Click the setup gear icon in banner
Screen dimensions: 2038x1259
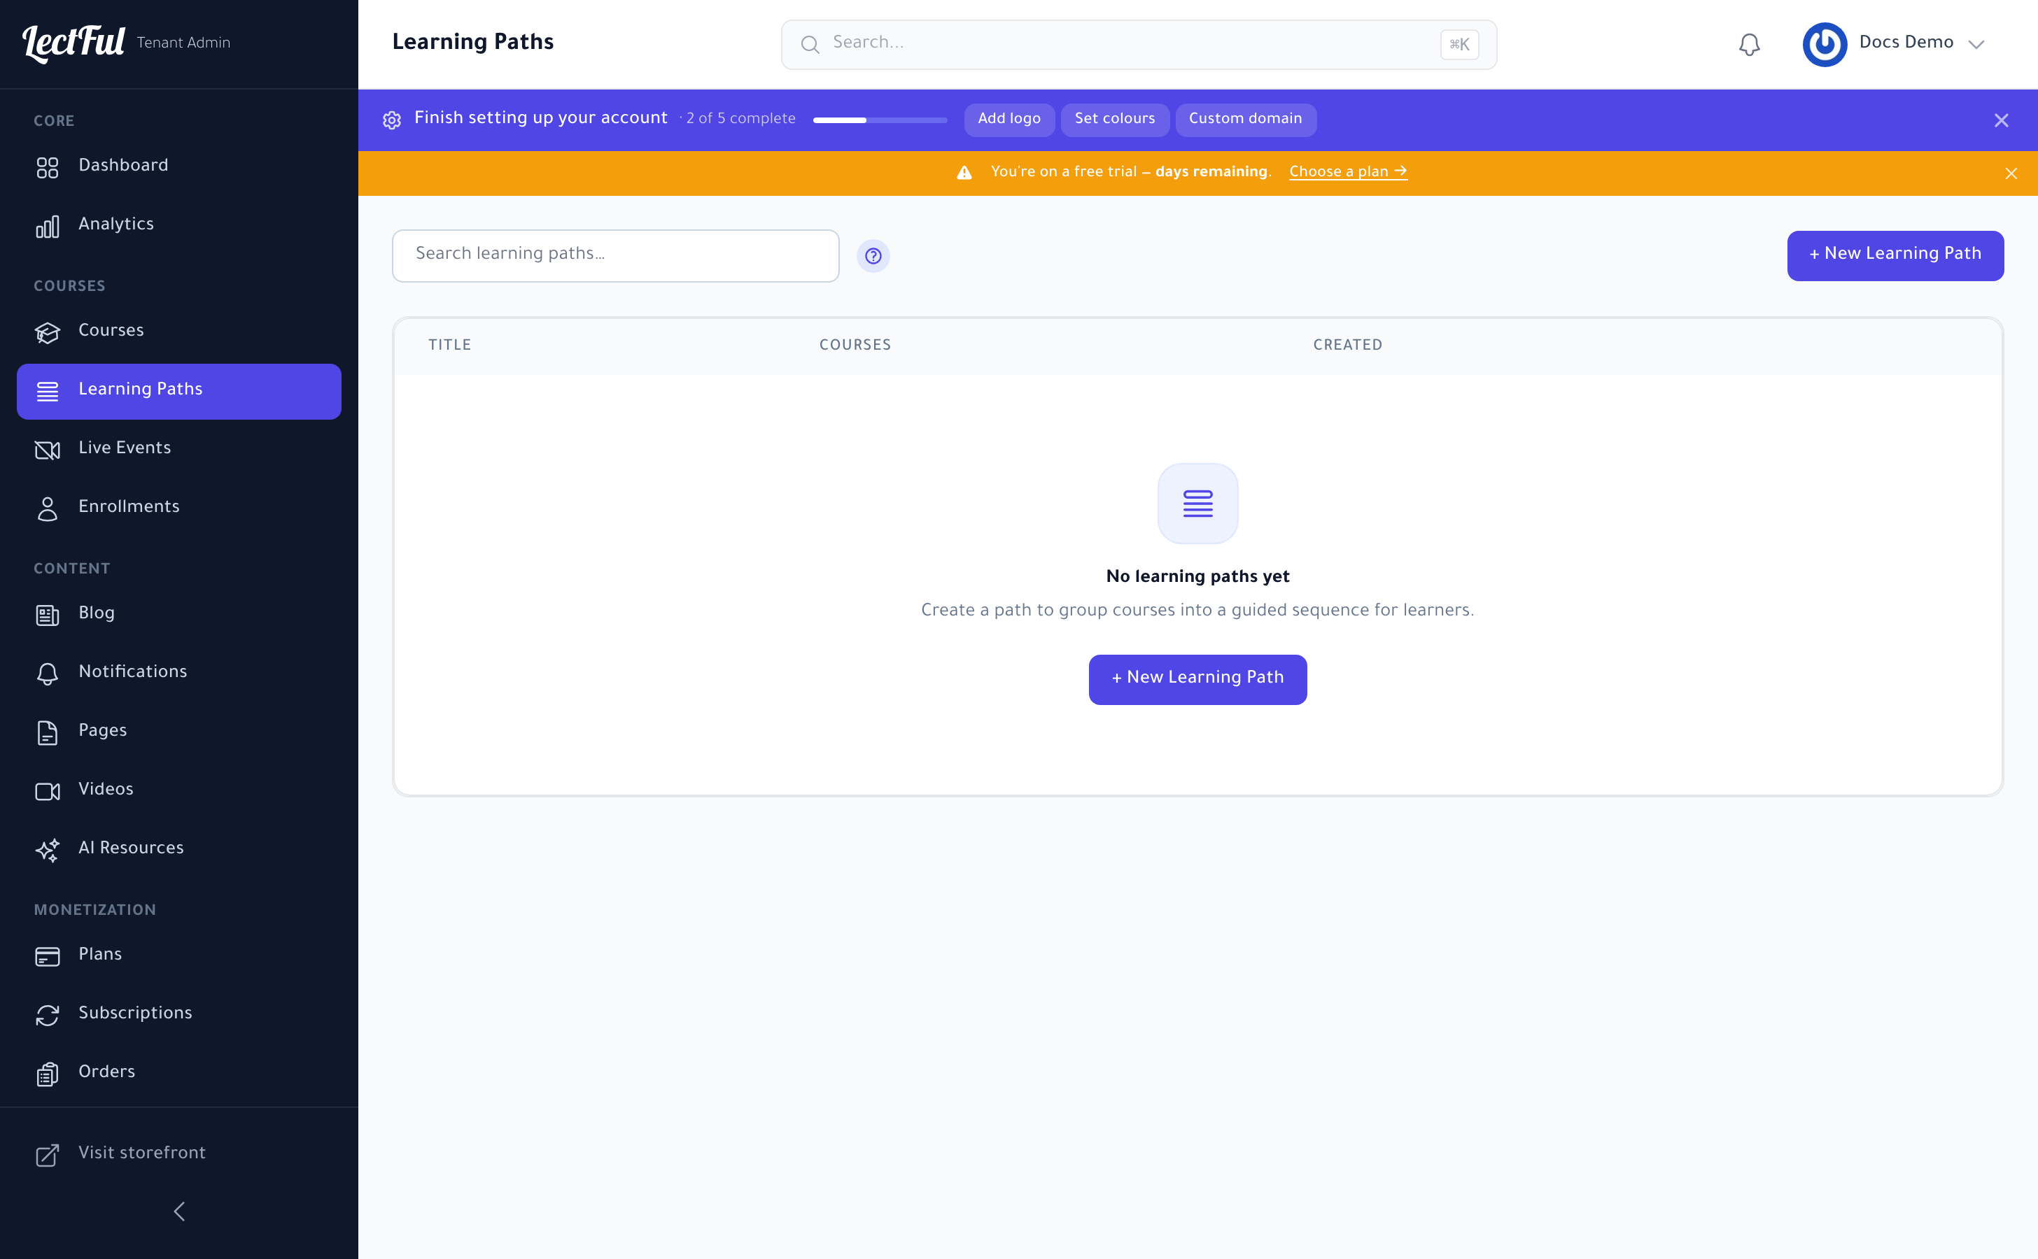[x=392, y=120]
